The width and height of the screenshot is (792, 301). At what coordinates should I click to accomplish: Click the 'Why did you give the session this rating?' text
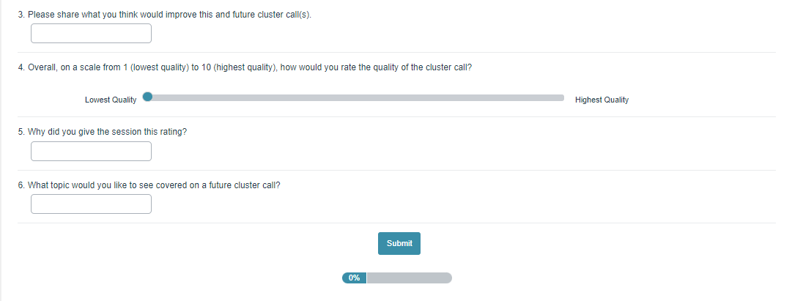click(102, 132)
